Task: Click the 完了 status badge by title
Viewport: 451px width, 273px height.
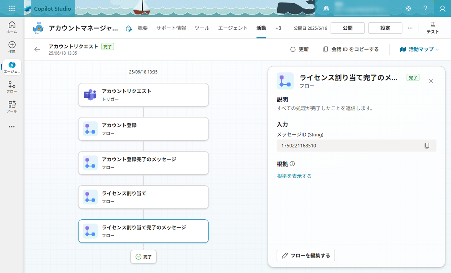Action: (x=107, y=47)
